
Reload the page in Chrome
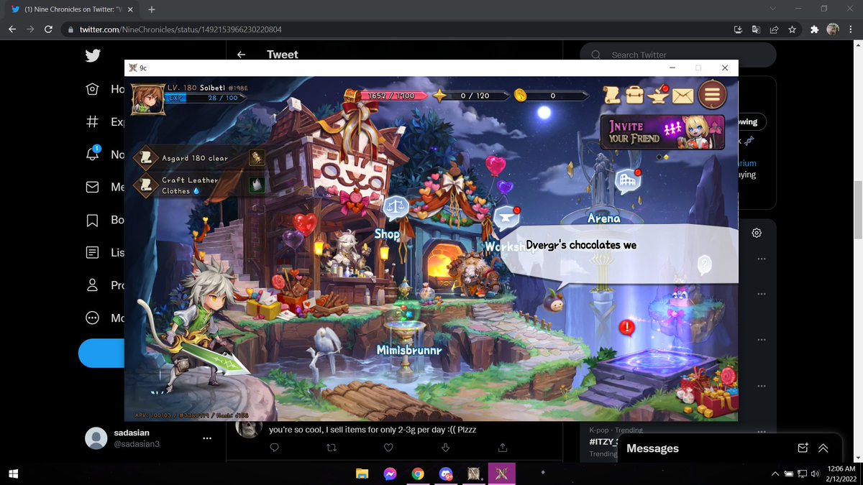48,29
